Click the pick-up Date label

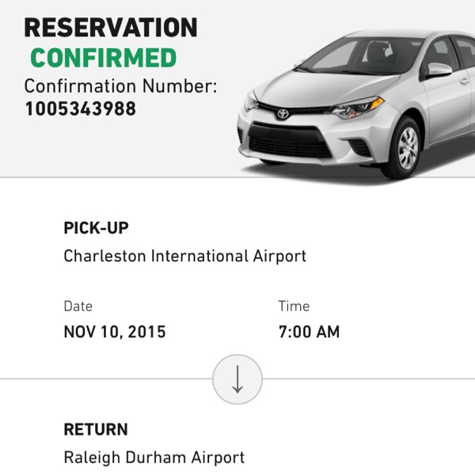(x=78, y=306)
